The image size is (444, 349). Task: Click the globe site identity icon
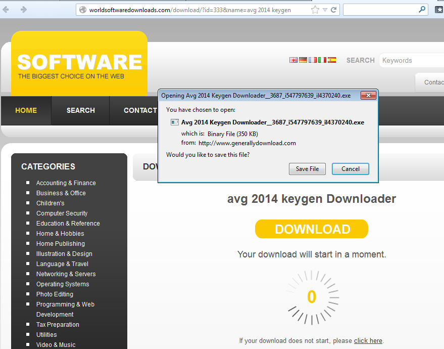point(83,10)
